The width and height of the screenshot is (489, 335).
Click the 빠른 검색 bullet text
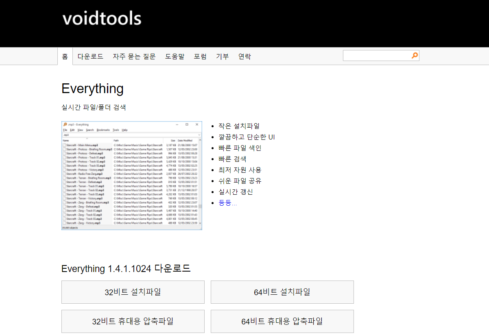(232, 159)
